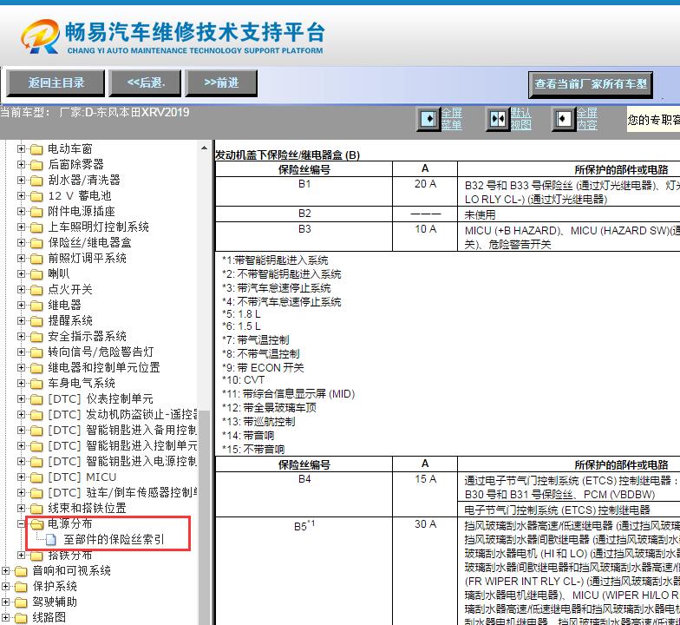Click the 继电器和控制单元位置 folder icon
Viewport: 680px width, 625px height.
[36, 368]
